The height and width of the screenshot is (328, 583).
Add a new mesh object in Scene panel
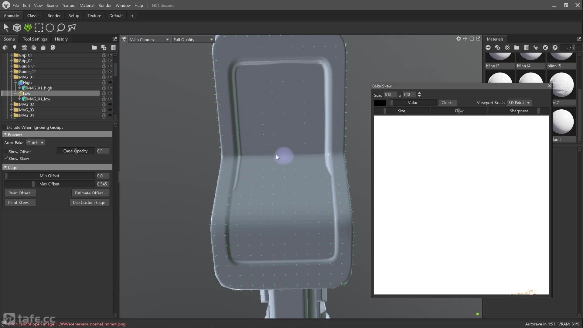(x=5, y=48)
